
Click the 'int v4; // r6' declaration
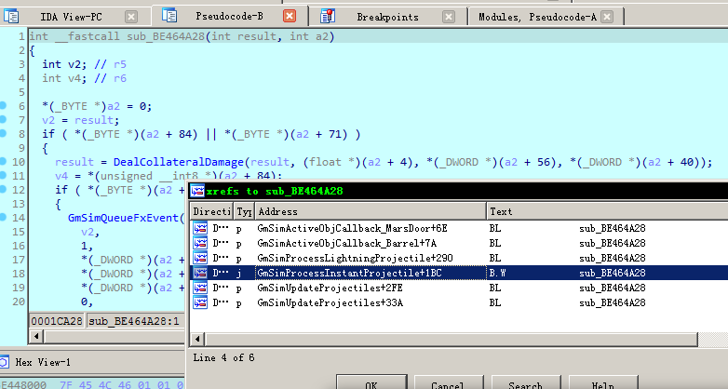pyautogui.click(x=84, y=78)
